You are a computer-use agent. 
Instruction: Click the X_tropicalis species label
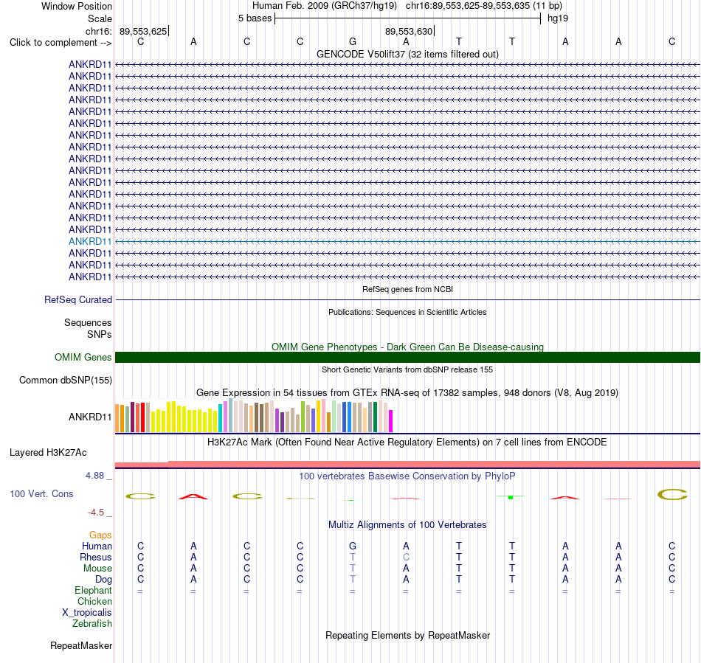pos(87,613)
